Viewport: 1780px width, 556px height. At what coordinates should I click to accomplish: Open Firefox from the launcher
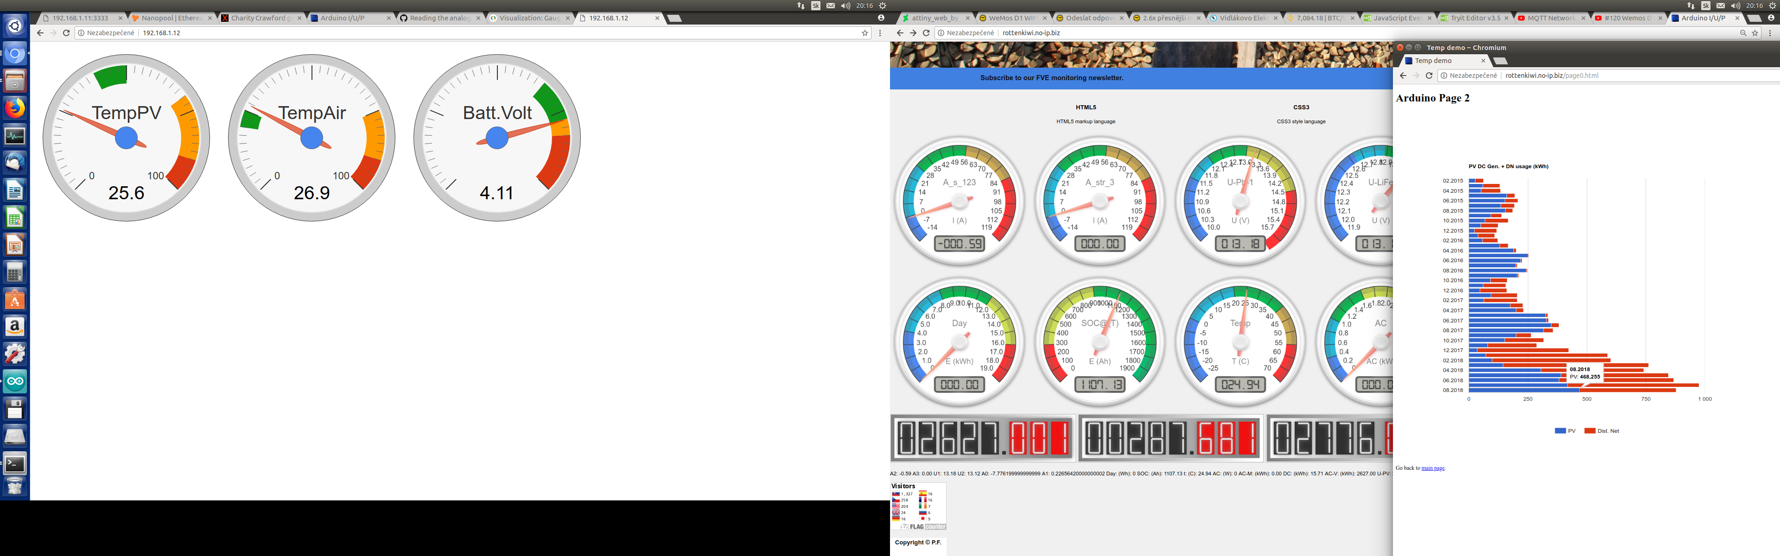14,108
